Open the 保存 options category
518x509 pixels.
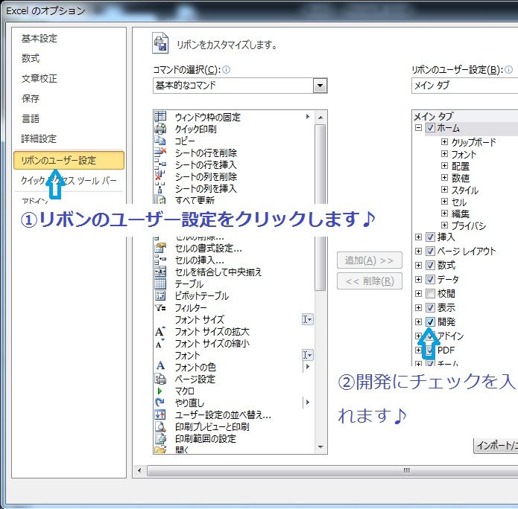[x=31, y=98]
